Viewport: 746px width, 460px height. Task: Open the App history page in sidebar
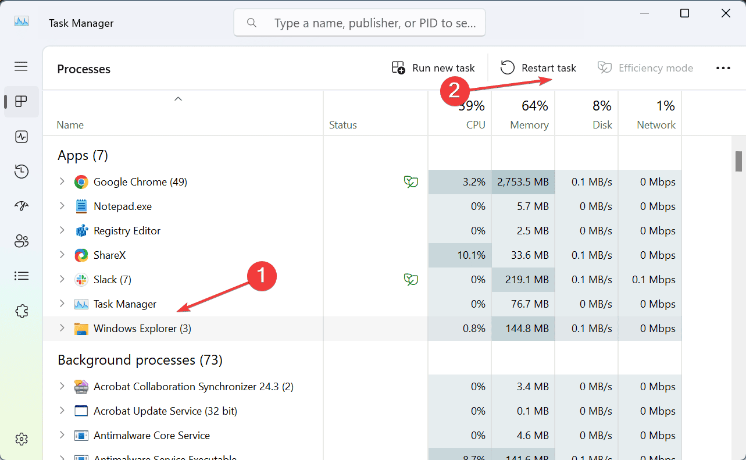click(22, 172)
